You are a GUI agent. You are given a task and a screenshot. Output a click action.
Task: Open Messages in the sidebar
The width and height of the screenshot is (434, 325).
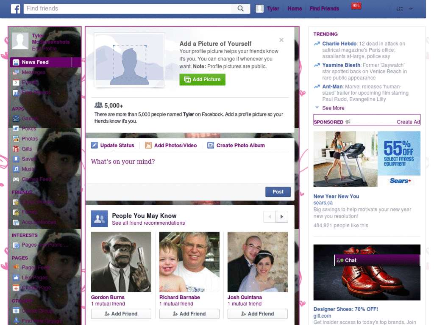click(x=33, y=72)
